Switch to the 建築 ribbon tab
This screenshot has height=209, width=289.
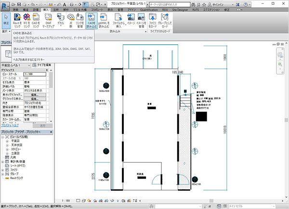tap(16, 10)
